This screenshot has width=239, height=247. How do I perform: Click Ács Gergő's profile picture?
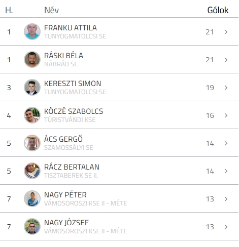(32, 143)
